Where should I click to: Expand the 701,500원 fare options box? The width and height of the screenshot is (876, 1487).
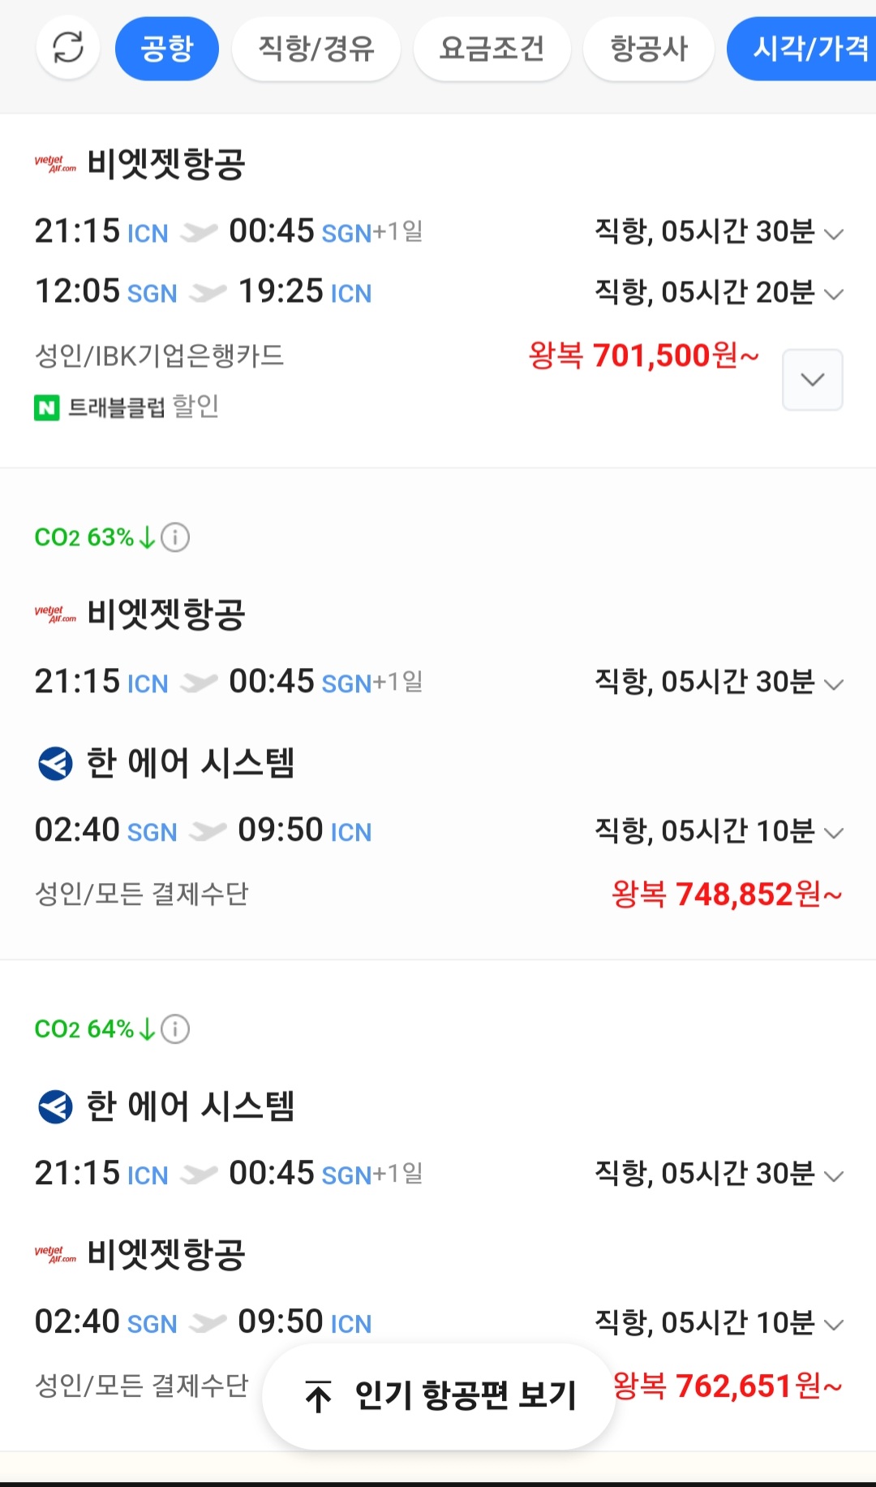(x=812, y=380)
